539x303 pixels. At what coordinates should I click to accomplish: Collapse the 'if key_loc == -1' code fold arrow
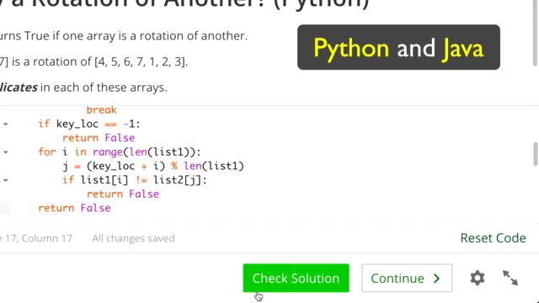(x=6, y=124)
